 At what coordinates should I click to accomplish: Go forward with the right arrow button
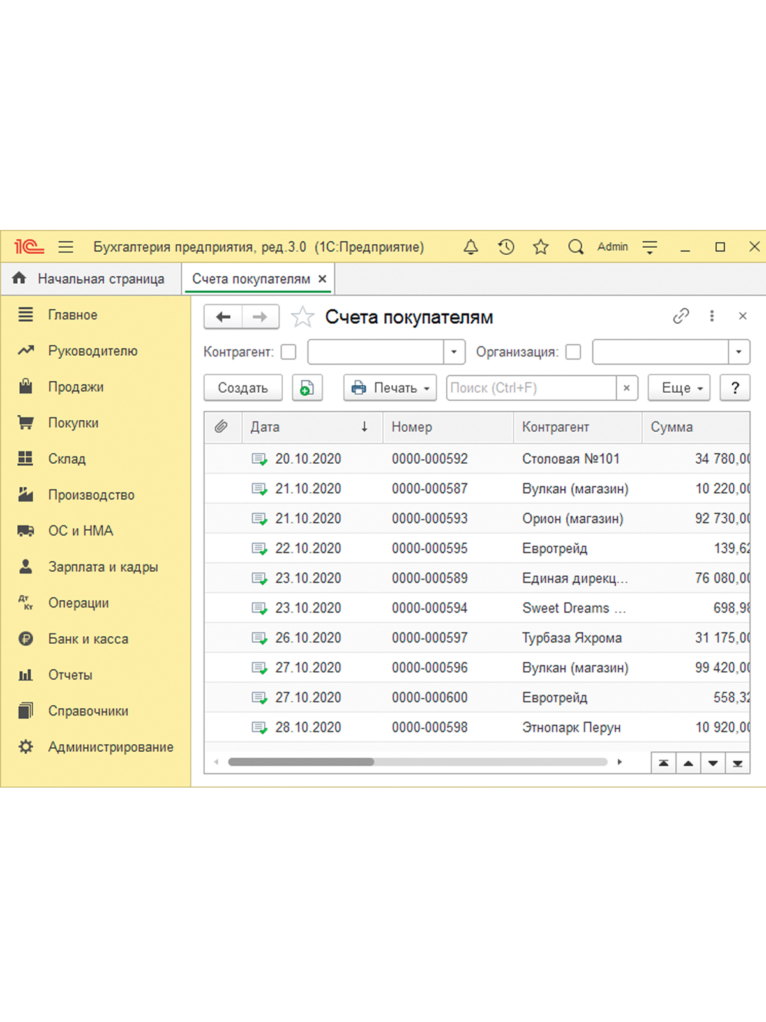(260, 317)
